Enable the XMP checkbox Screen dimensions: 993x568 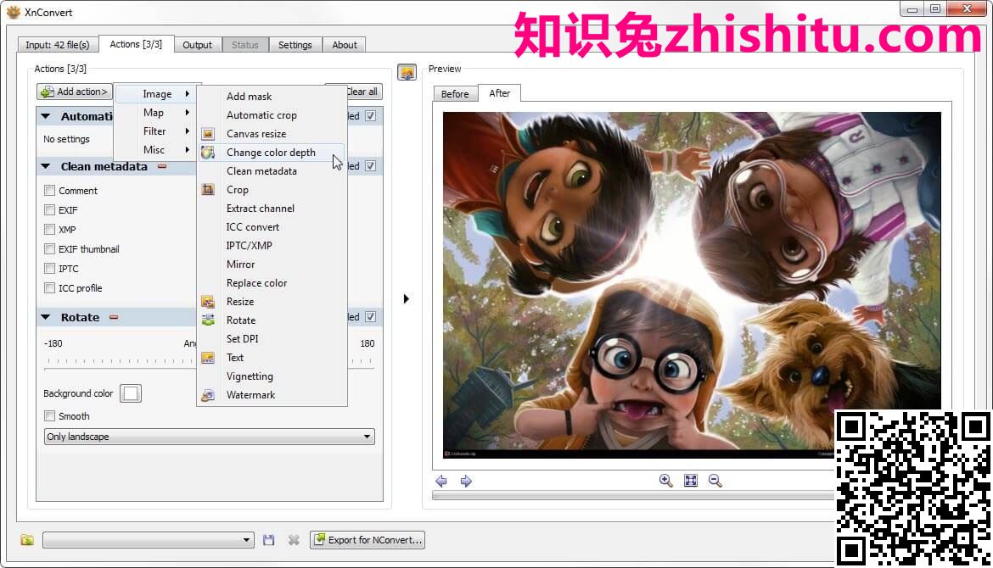pyautogui.click(x=49, y=230)
